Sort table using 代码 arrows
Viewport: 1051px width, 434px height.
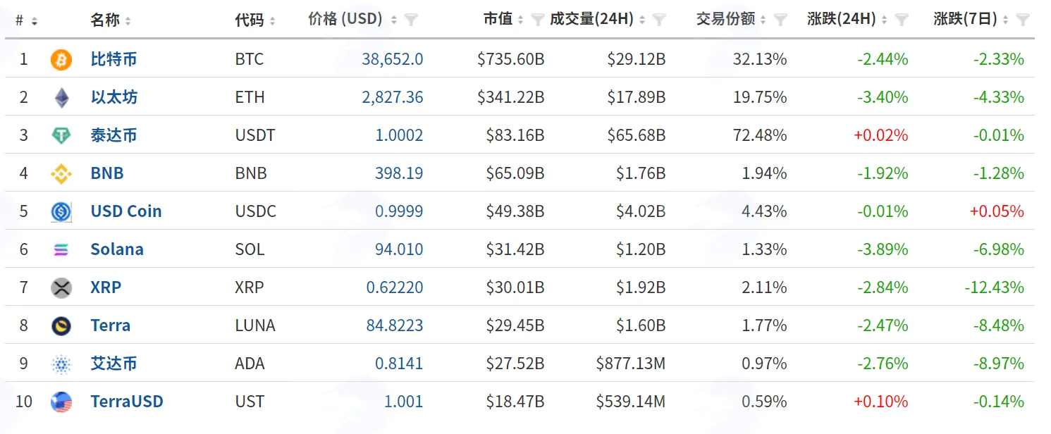272,21
